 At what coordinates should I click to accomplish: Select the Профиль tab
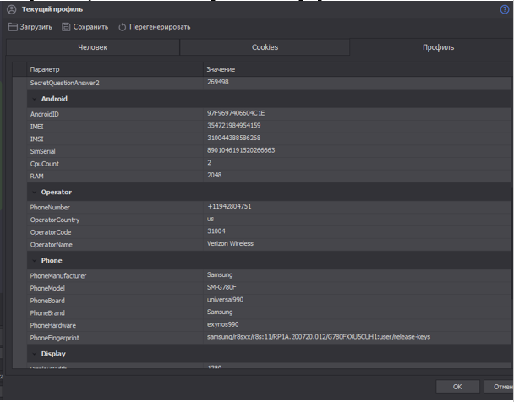pos(438,47)
